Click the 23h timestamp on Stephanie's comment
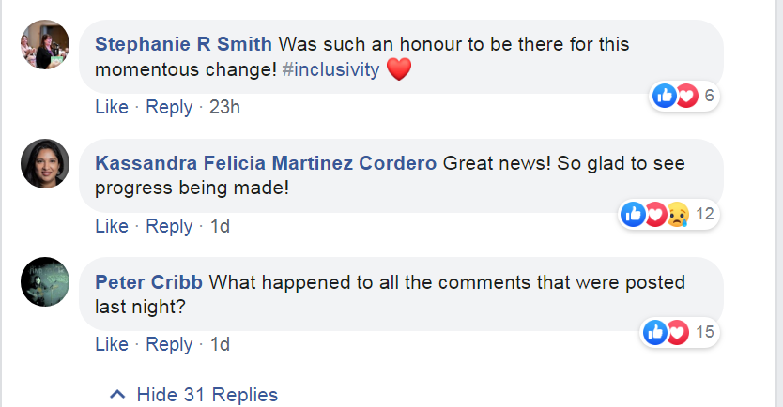783x407 pixels. coord(224,107)
